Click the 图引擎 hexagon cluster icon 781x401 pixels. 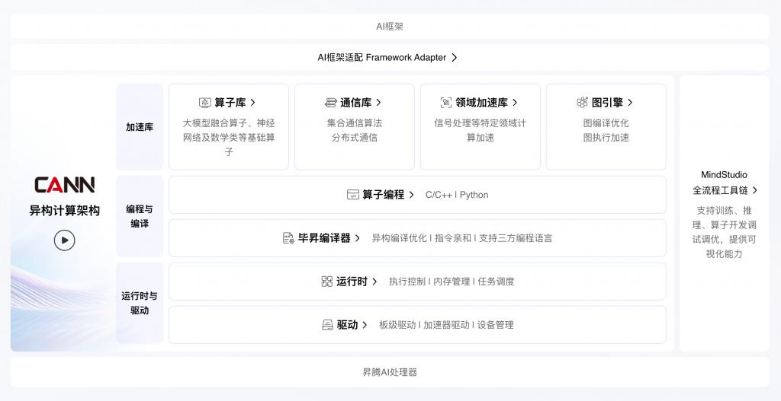click(x=582, y=103)
